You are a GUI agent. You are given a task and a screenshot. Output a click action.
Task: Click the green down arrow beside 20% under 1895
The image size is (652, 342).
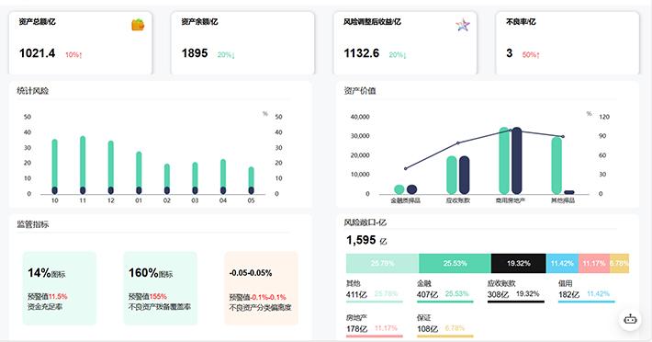233,55
